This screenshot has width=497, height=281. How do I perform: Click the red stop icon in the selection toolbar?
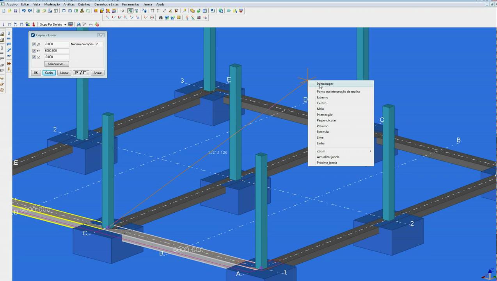tap(97, 24)
